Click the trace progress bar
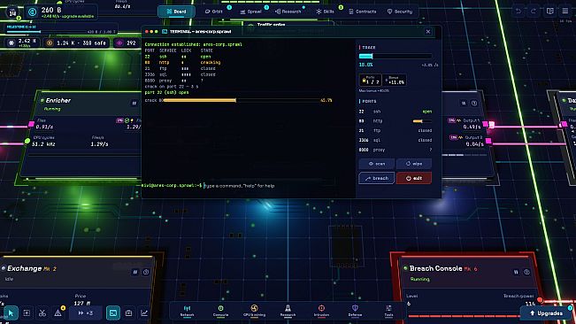This screenshot has width=576, height=324. click(x=396, y=56)
